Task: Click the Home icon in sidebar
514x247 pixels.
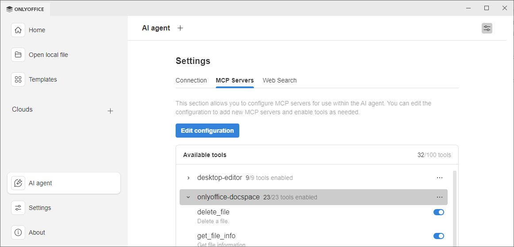Action: pos(18,30)
